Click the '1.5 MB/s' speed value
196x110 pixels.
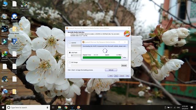point(119,55)
